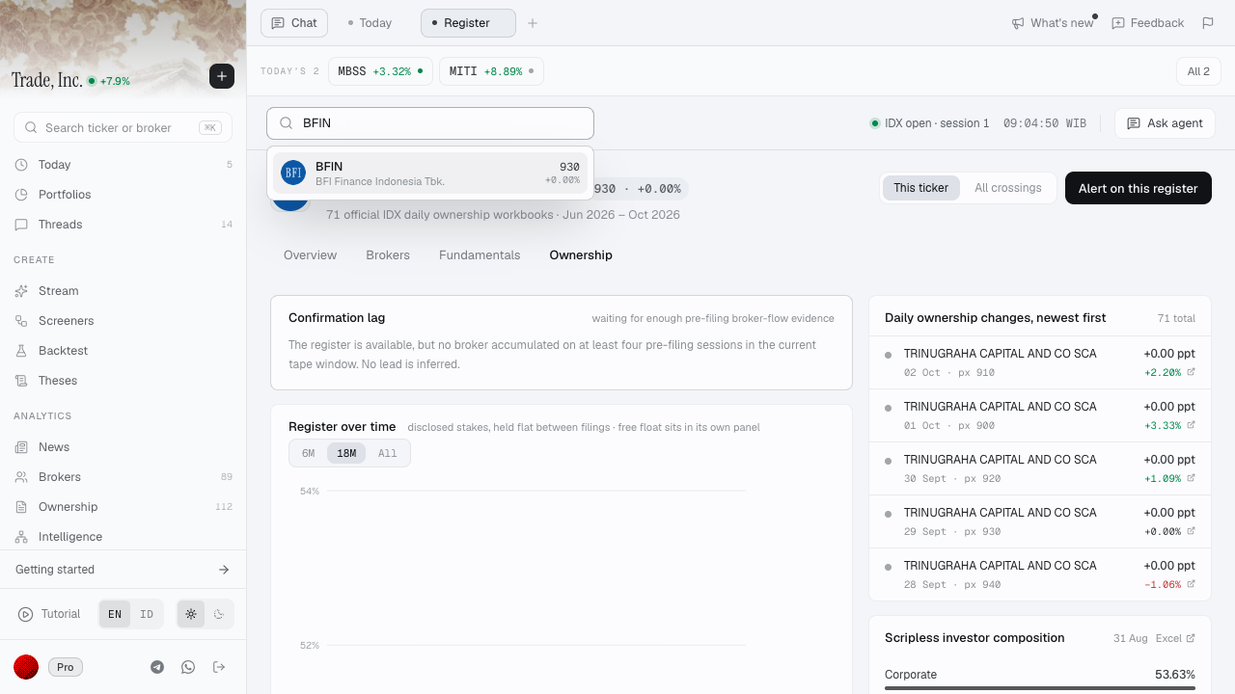Select the This ticker filter

(920, 188)
